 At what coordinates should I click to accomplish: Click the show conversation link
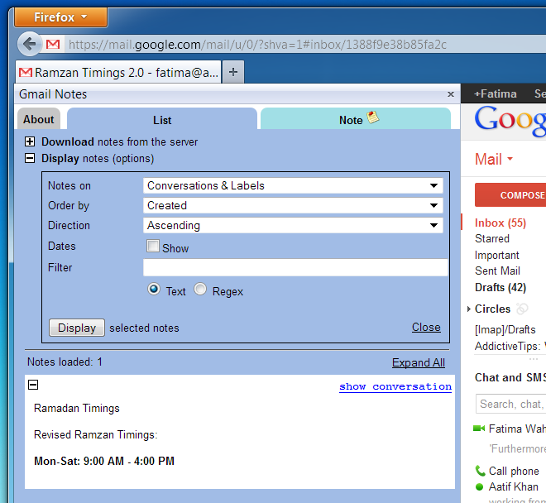395,386
